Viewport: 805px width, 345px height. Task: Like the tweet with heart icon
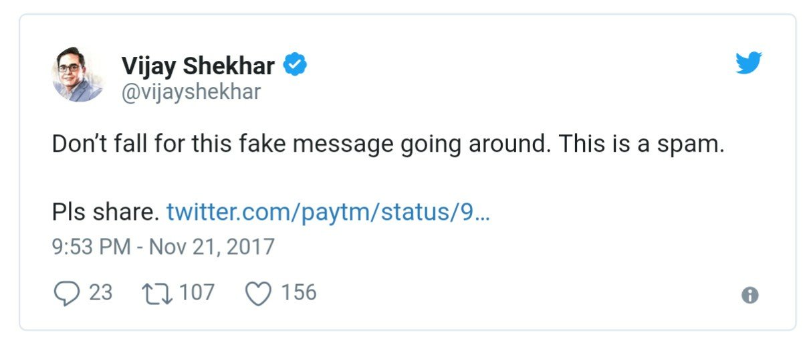259,294
